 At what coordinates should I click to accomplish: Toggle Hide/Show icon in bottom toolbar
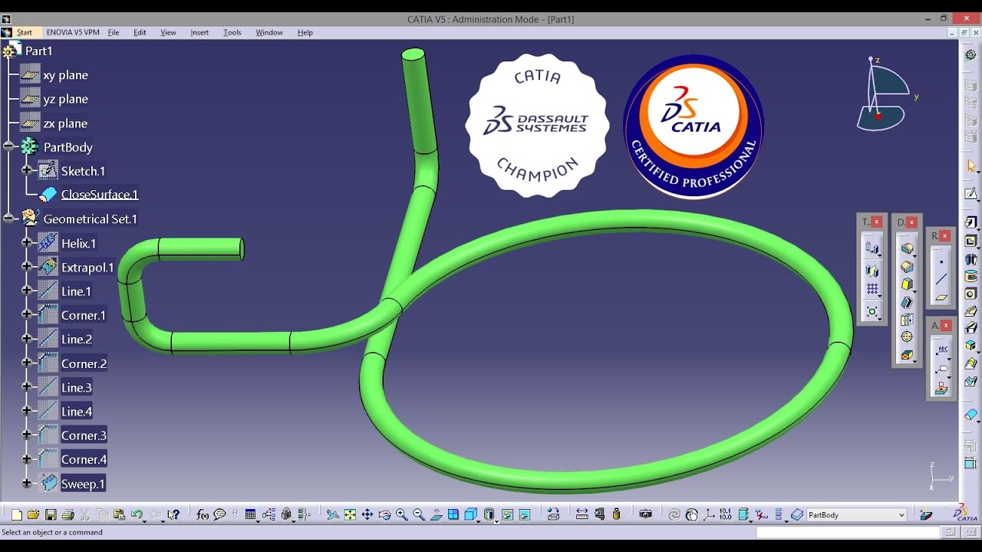(x=507, y=514)
